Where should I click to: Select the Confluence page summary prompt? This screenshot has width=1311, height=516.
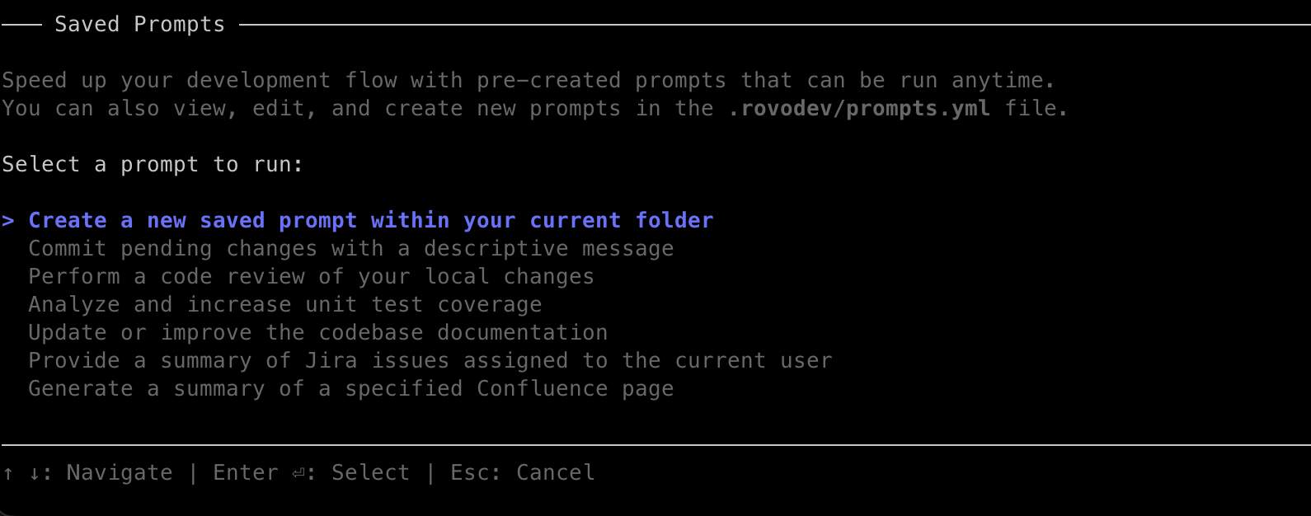350,389
